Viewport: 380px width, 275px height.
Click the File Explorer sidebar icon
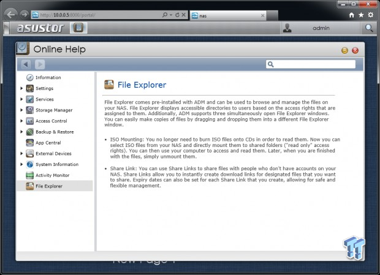click(30, 186)
